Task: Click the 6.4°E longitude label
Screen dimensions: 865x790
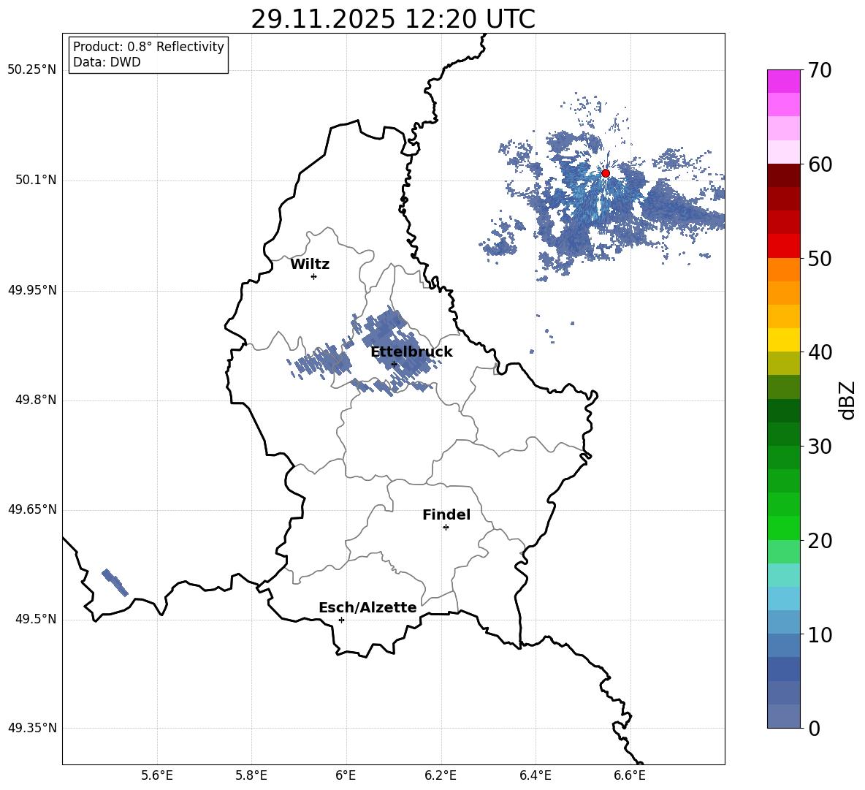Action: pos(535,775)
